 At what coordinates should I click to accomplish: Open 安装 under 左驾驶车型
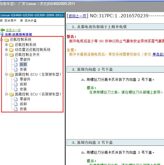point(23,89)
